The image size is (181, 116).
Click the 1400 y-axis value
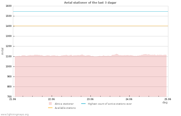point(9,26)
